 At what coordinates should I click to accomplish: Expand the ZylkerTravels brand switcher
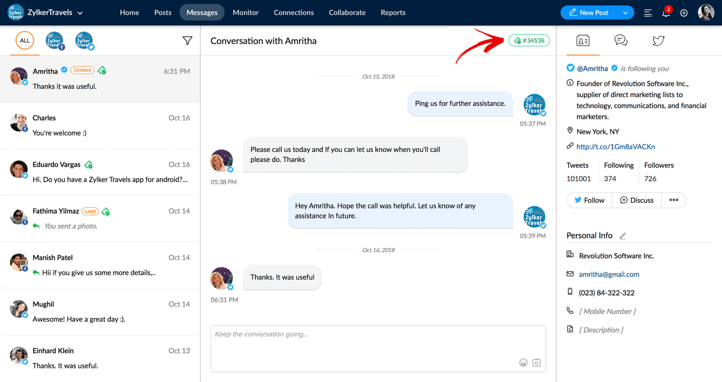[x=80, y=13]
